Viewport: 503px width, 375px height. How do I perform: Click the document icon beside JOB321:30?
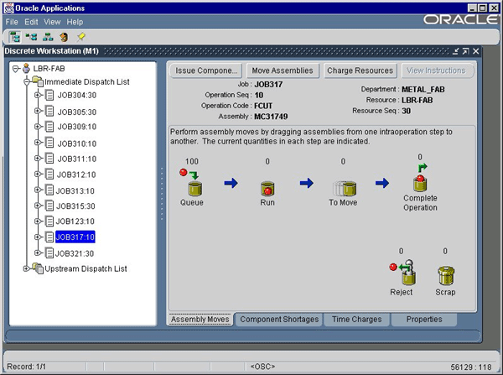[49, 253]
